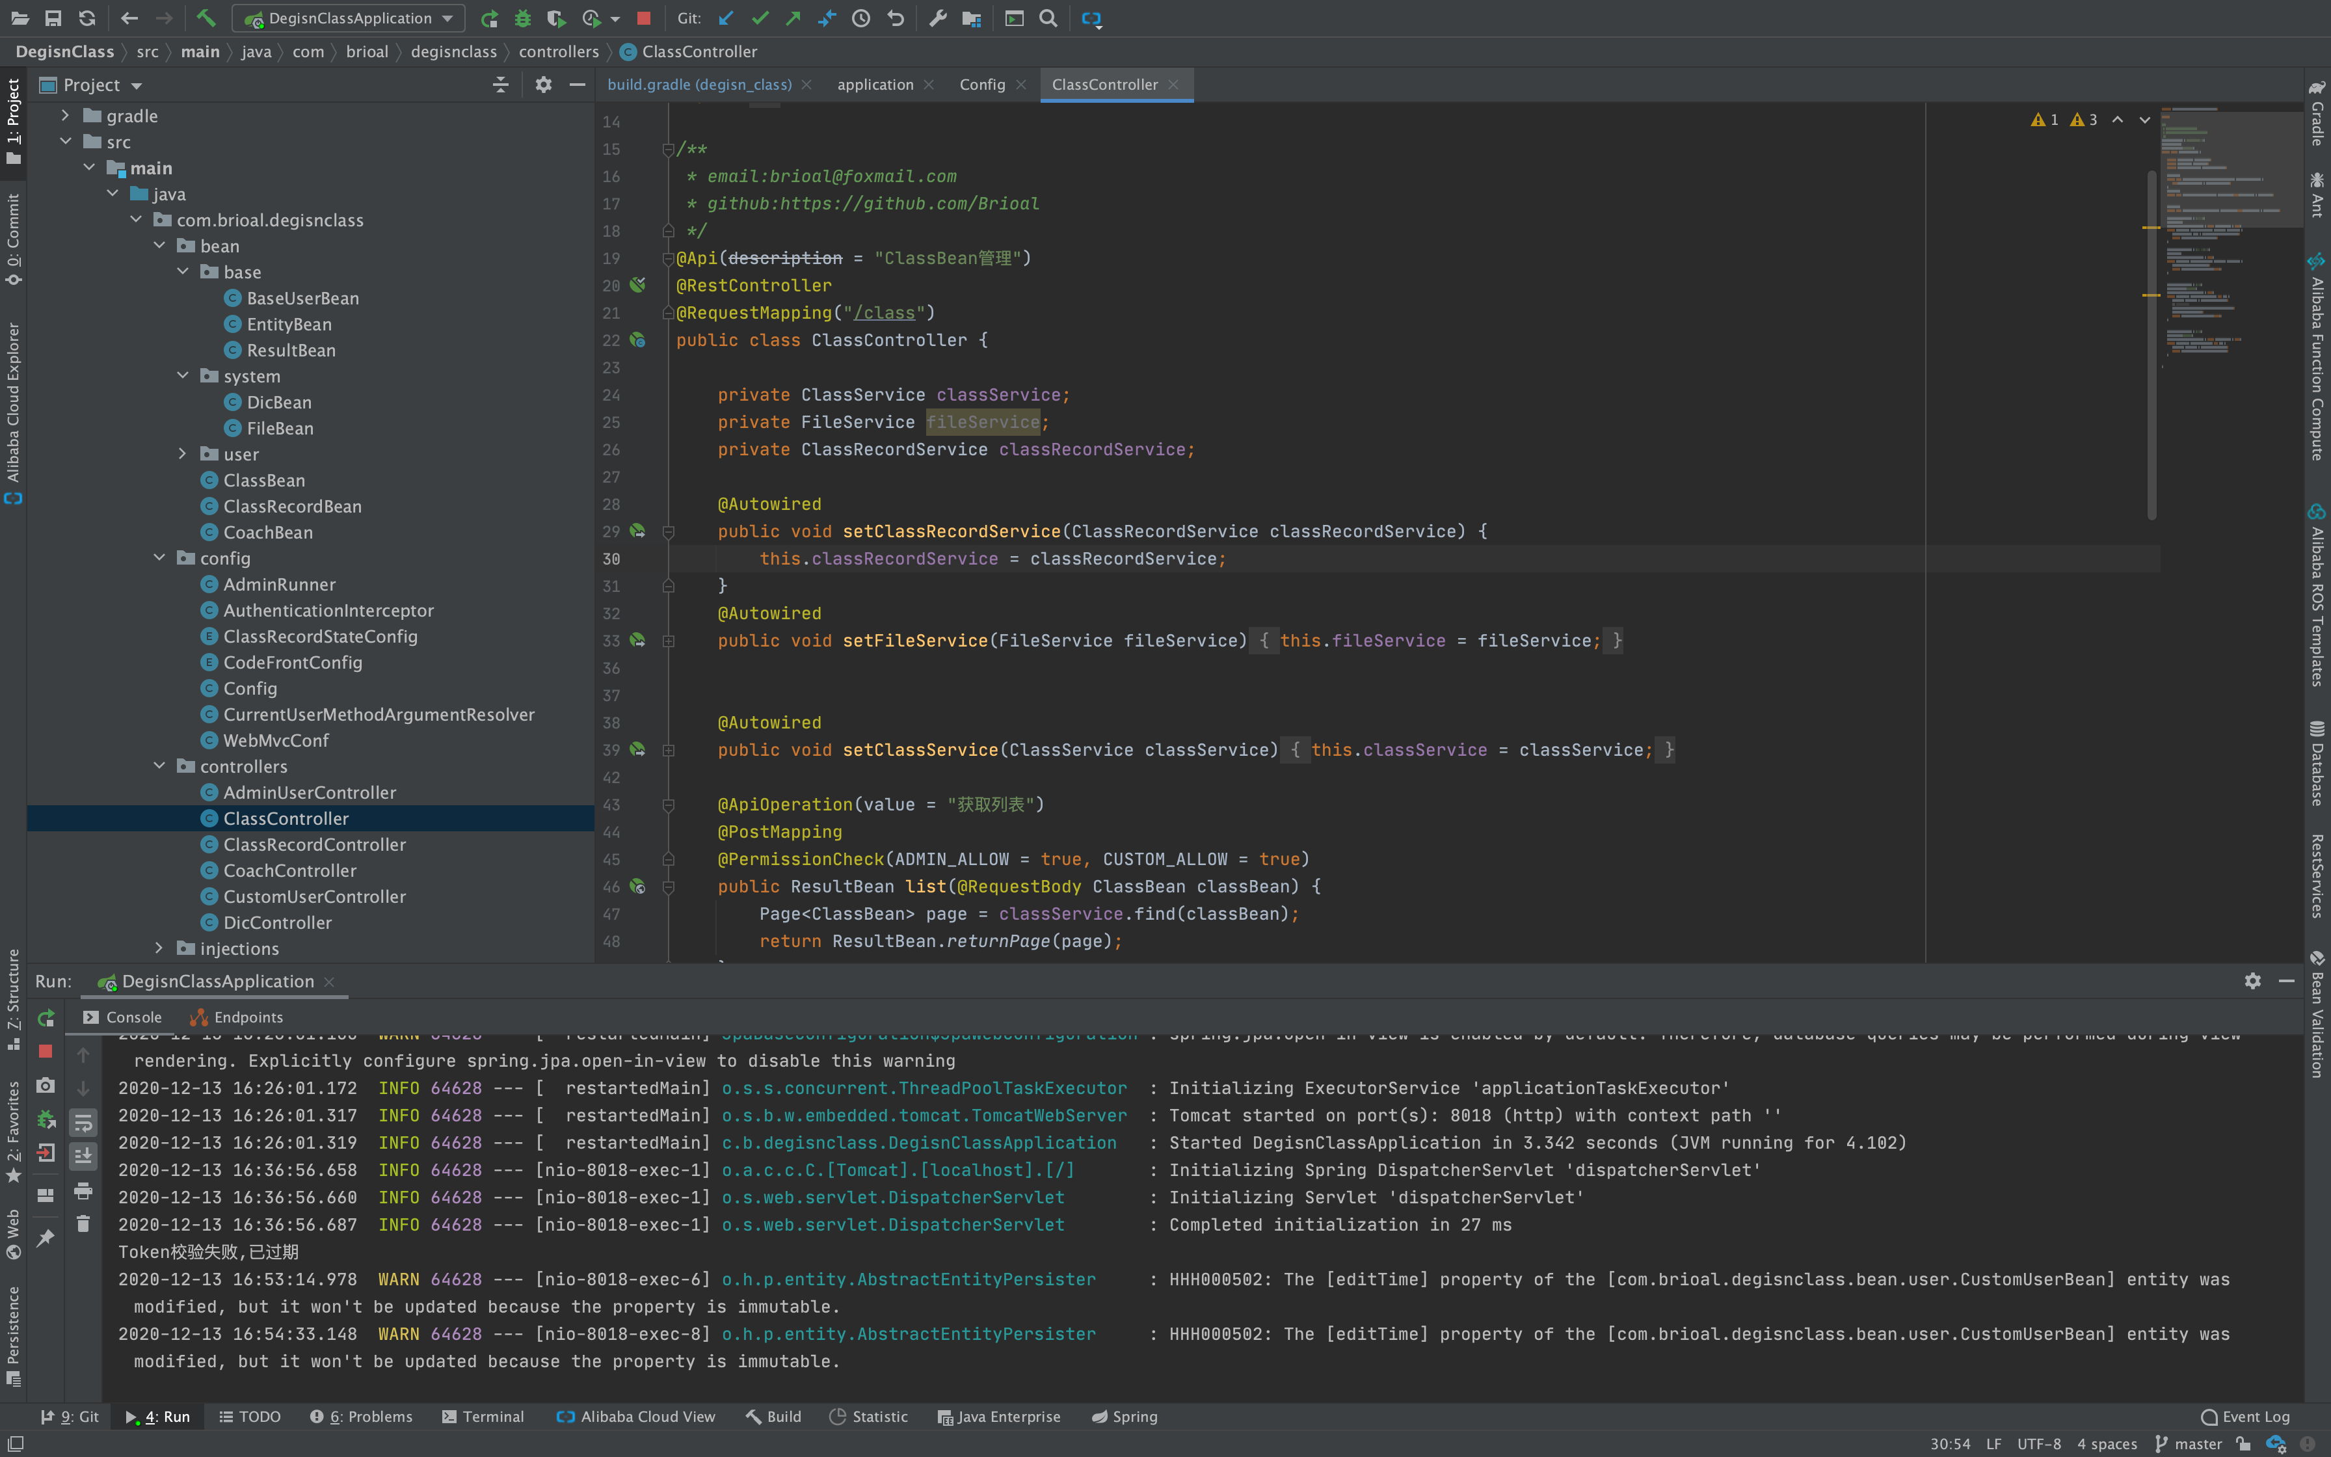Screen dimensions: 2331x1457
Task: Open settings via wrench icon
Action: pyautogui.click(x=937, y=18)
